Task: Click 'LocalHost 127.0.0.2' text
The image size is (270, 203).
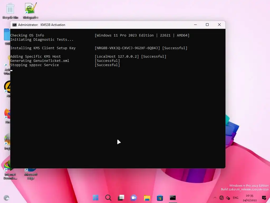Action: pos(117,57)
